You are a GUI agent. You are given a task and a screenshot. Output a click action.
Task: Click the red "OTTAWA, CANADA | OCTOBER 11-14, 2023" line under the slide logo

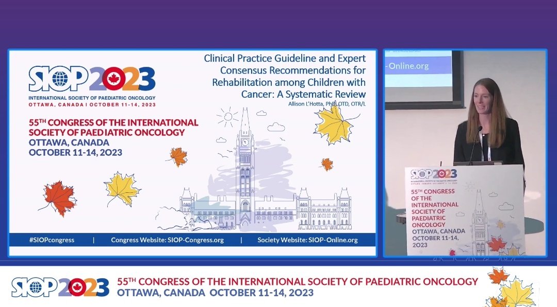click(x=92, y=104)
